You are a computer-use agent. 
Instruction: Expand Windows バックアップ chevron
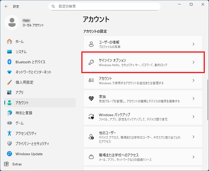coord(193,117)
